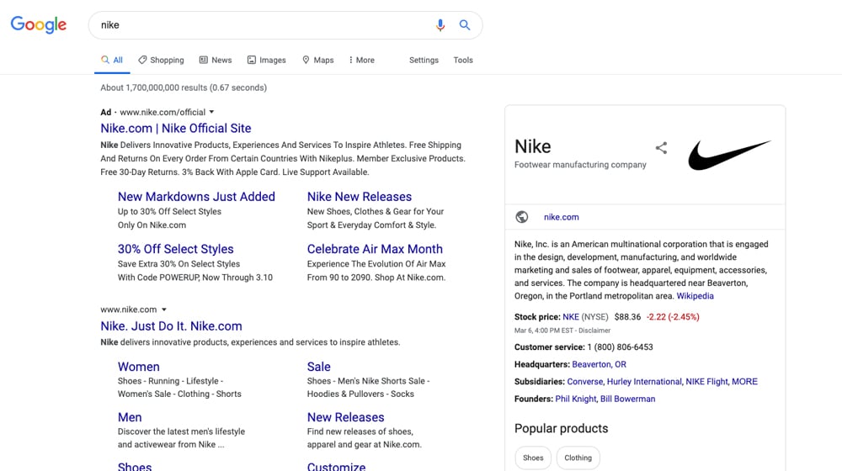Open the Men sitelink
Image resolution: width=842 pixels, height=471 pixels.
pyautogui.click(x=130, y=417)
